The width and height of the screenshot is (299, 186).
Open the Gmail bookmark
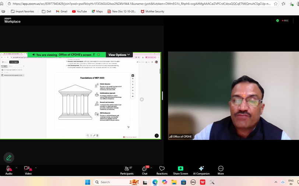click(x=61, y=11)
